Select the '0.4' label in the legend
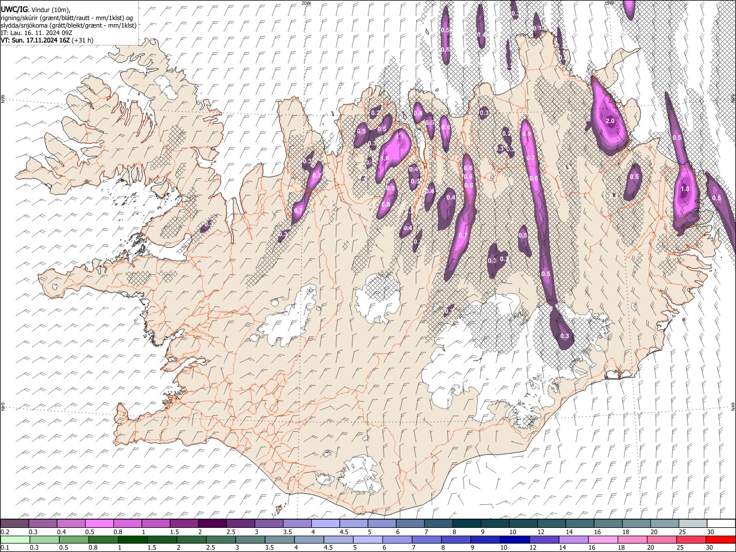The image size is (736, 552). 62,532
